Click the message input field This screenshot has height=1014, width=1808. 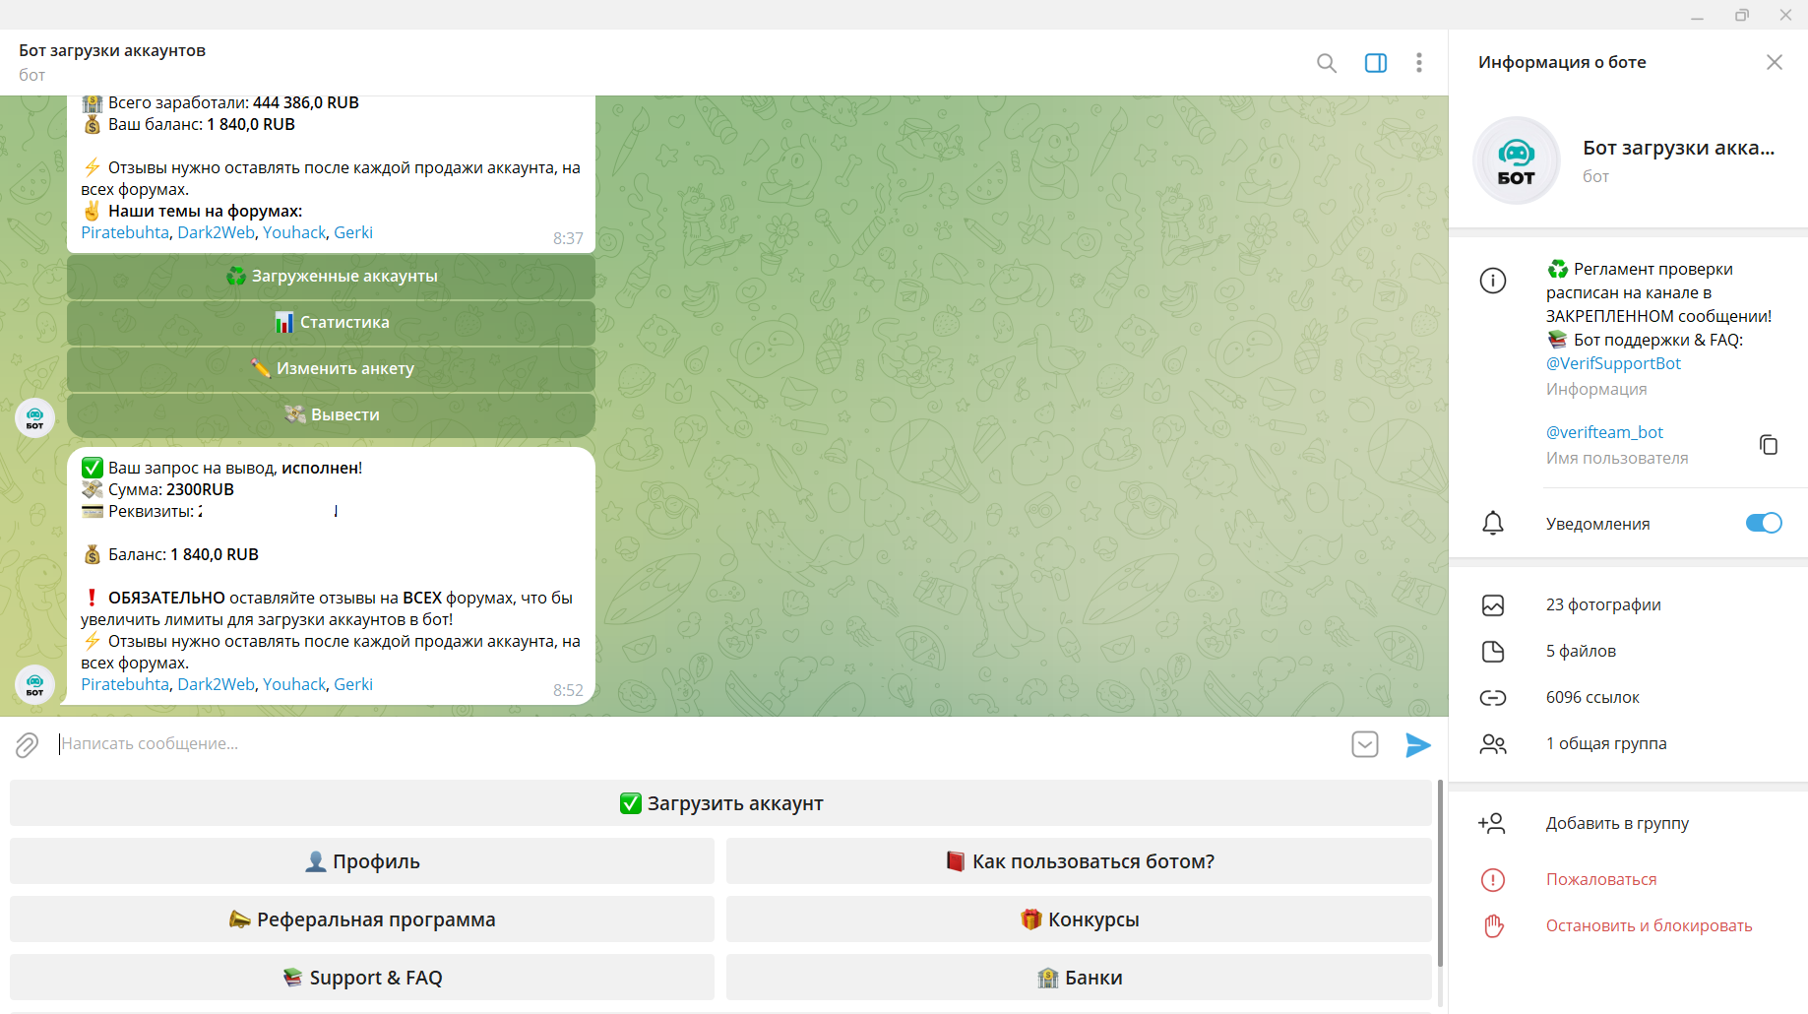click(x=689, y=744)
